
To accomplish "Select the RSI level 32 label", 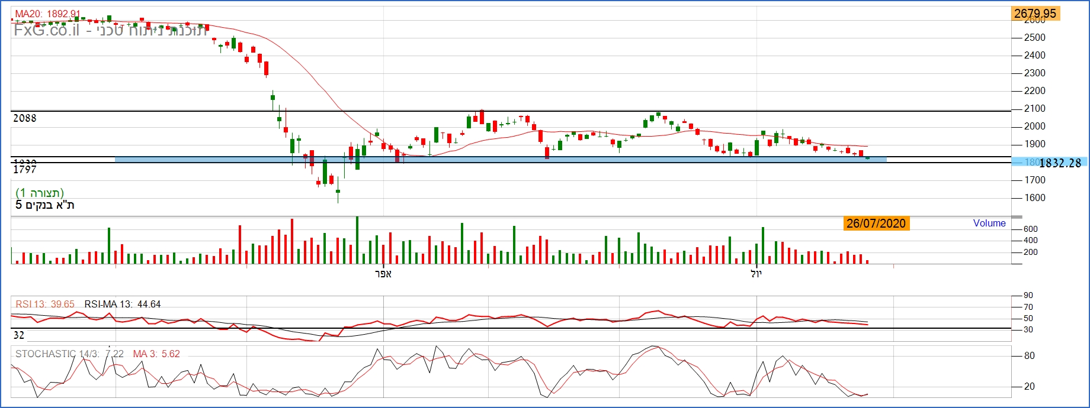I will tap(19, 335).
